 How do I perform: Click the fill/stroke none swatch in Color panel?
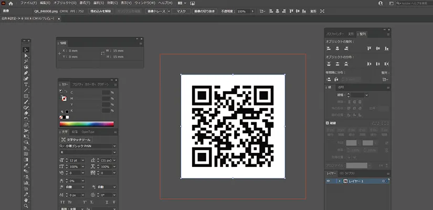point(61,117)
